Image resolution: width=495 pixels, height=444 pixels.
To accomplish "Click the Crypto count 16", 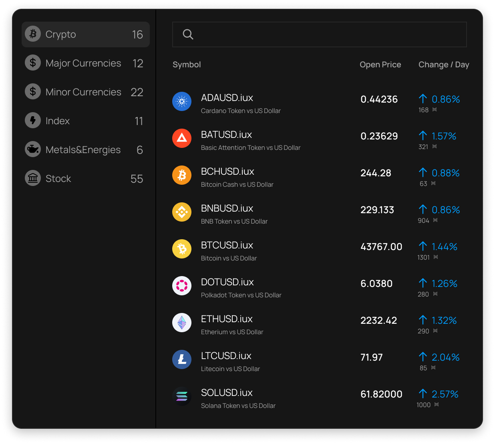I will pyautogui.click(x=137, y=34).
